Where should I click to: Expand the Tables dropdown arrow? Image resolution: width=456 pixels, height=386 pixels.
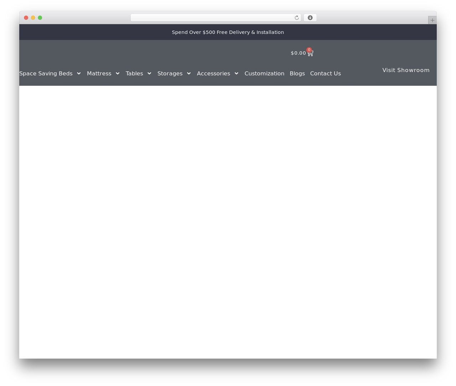(149, 73)
